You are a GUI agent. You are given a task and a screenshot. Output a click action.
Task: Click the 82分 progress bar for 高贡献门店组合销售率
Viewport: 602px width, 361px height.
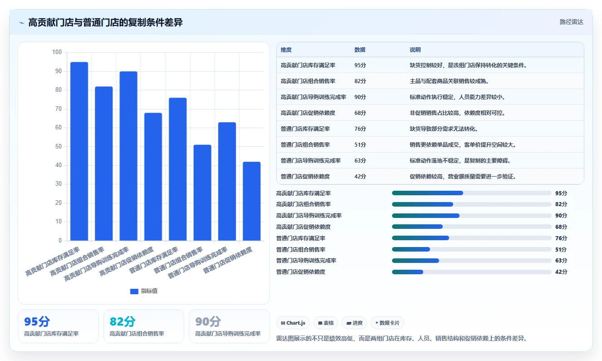pos(472,204)
